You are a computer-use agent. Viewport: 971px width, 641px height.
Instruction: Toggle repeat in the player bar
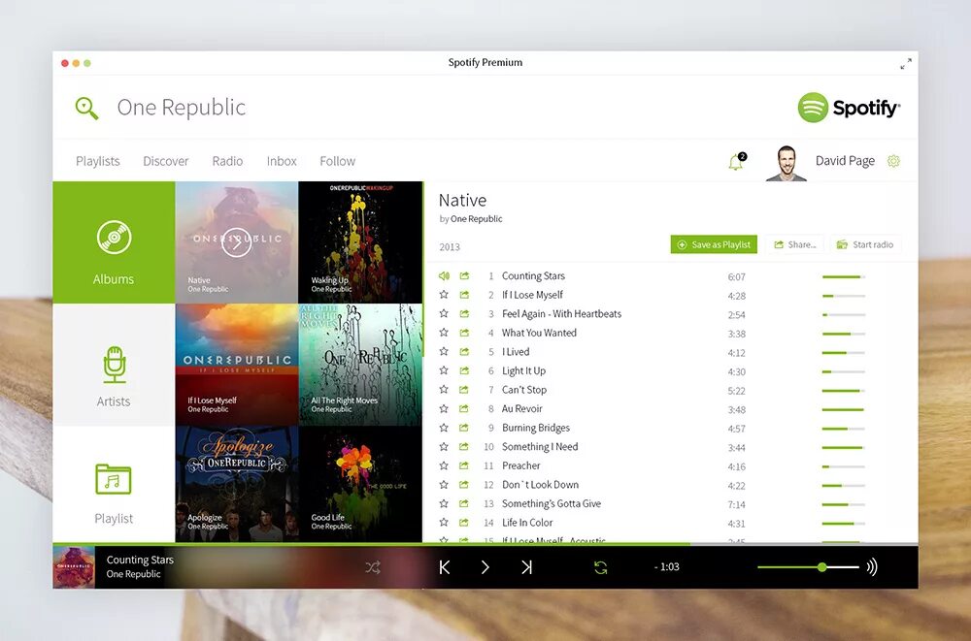[601, 567]
